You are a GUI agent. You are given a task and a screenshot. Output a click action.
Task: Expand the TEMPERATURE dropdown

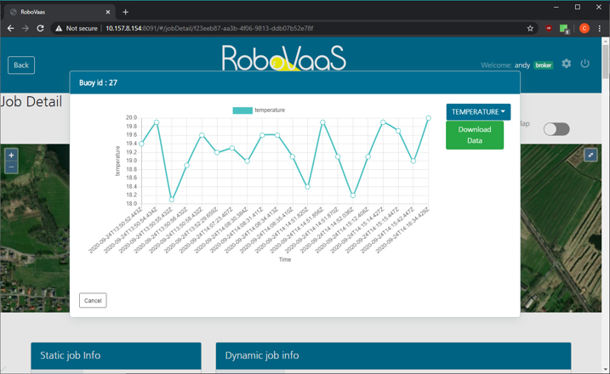coord(478,112)
